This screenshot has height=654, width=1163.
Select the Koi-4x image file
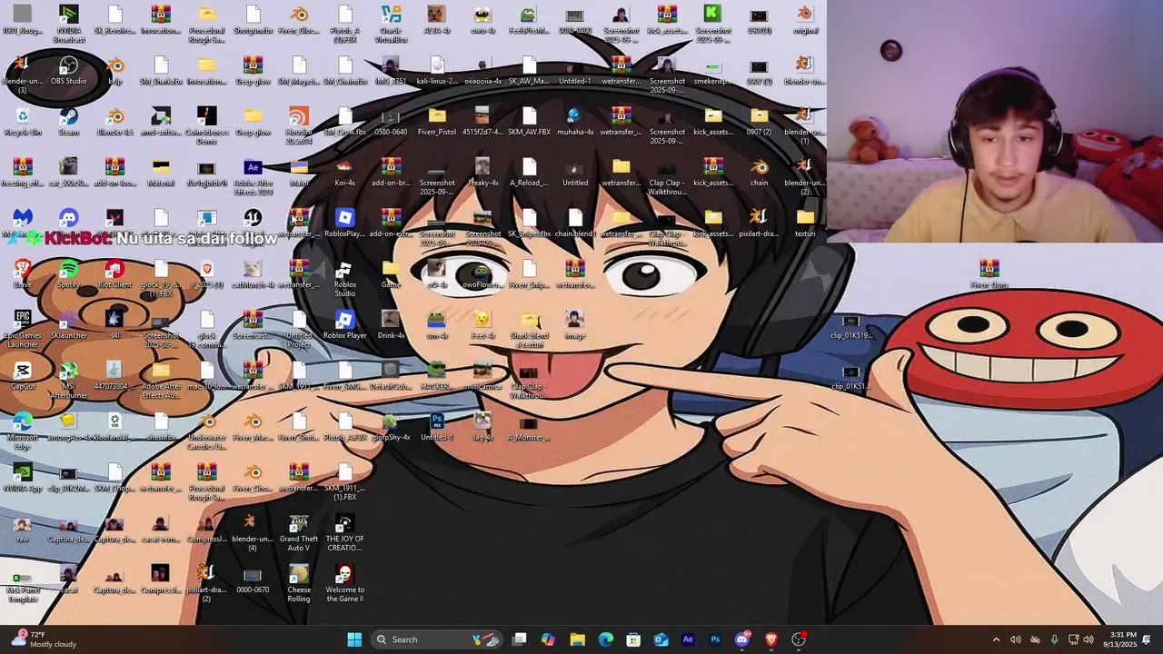(344, 172)
